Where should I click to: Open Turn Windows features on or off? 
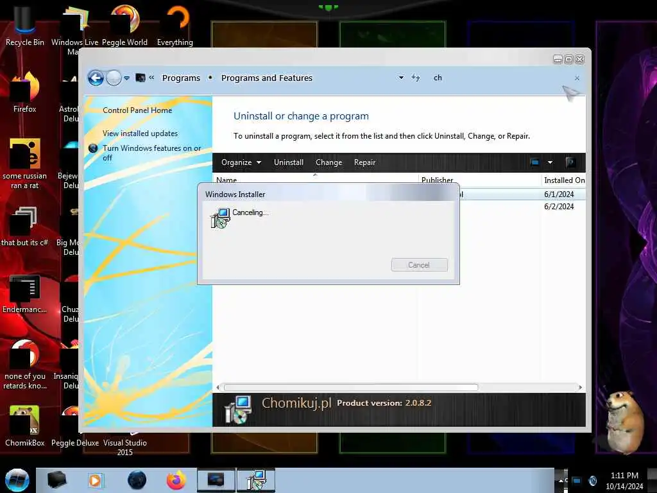coord(151,153)
